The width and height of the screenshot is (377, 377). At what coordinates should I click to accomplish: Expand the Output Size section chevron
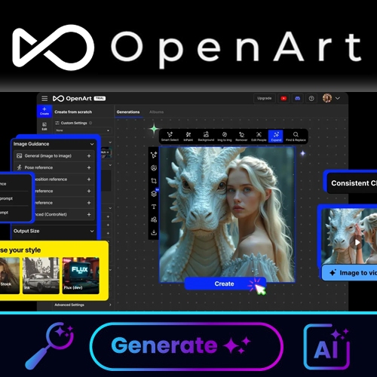click(92, 231)
